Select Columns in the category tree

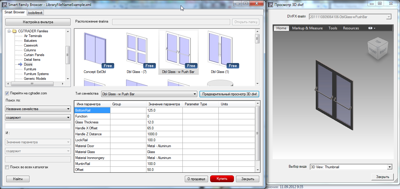tap(30, 50)
